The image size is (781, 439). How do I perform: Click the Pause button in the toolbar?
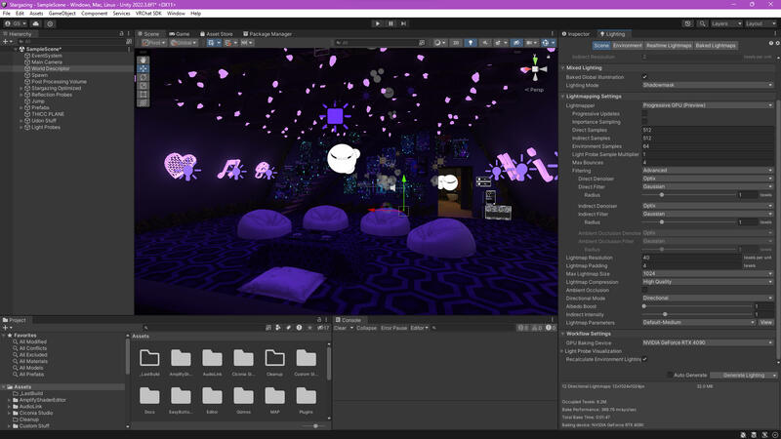[390, 23]
